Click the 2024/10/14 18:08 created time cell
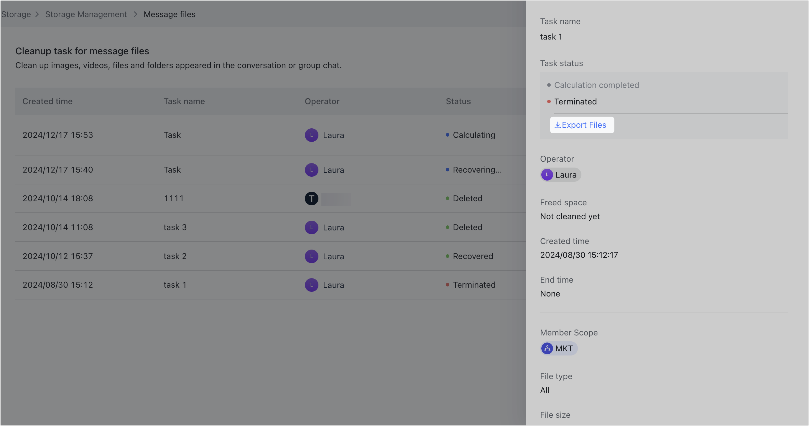Image resolution: width=809 pixels, height=426 pixels. click(57, 198)
